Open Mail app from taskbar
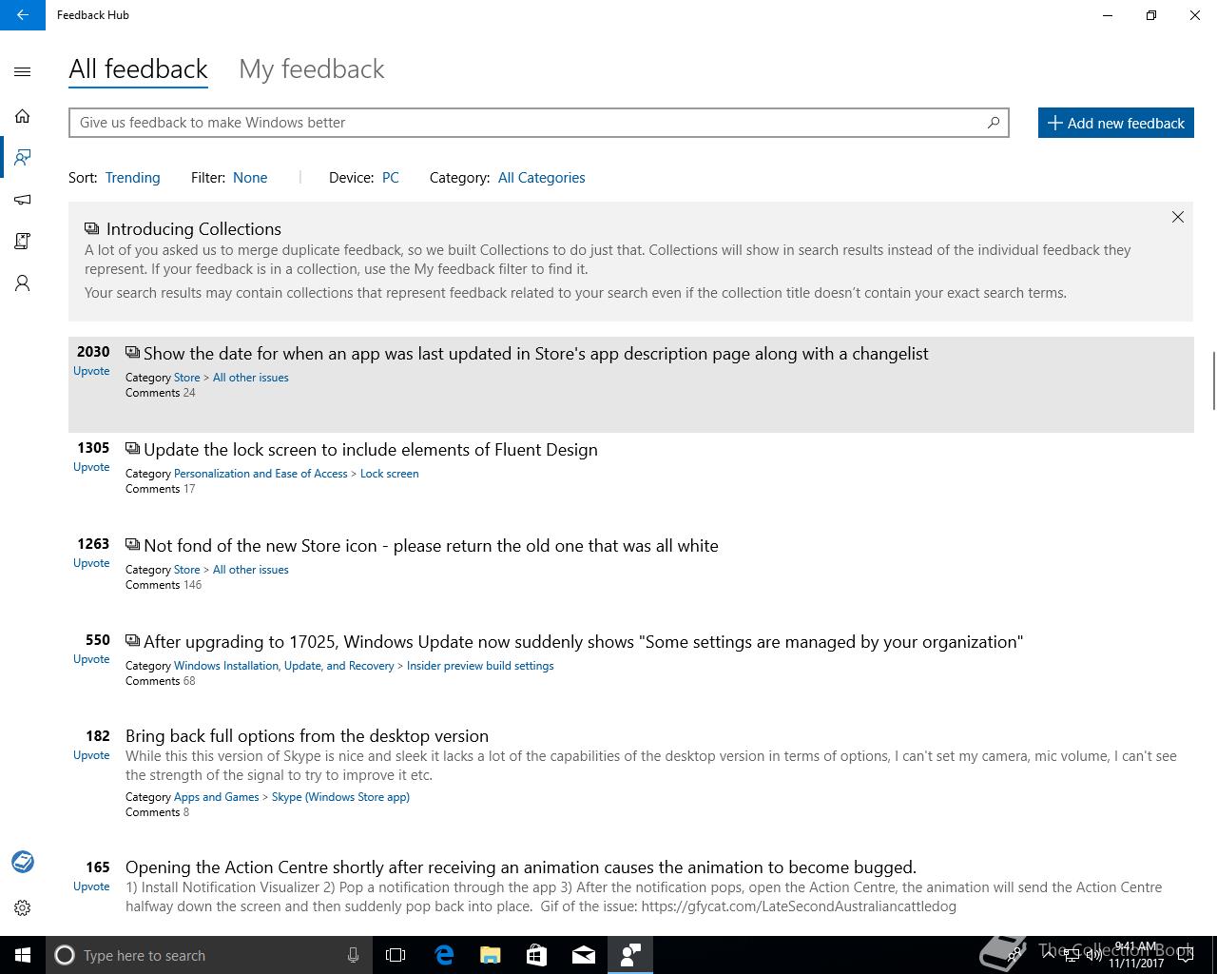Image resolution: width=1217 pixels, height=974 pixels. (x=584, y=955)
